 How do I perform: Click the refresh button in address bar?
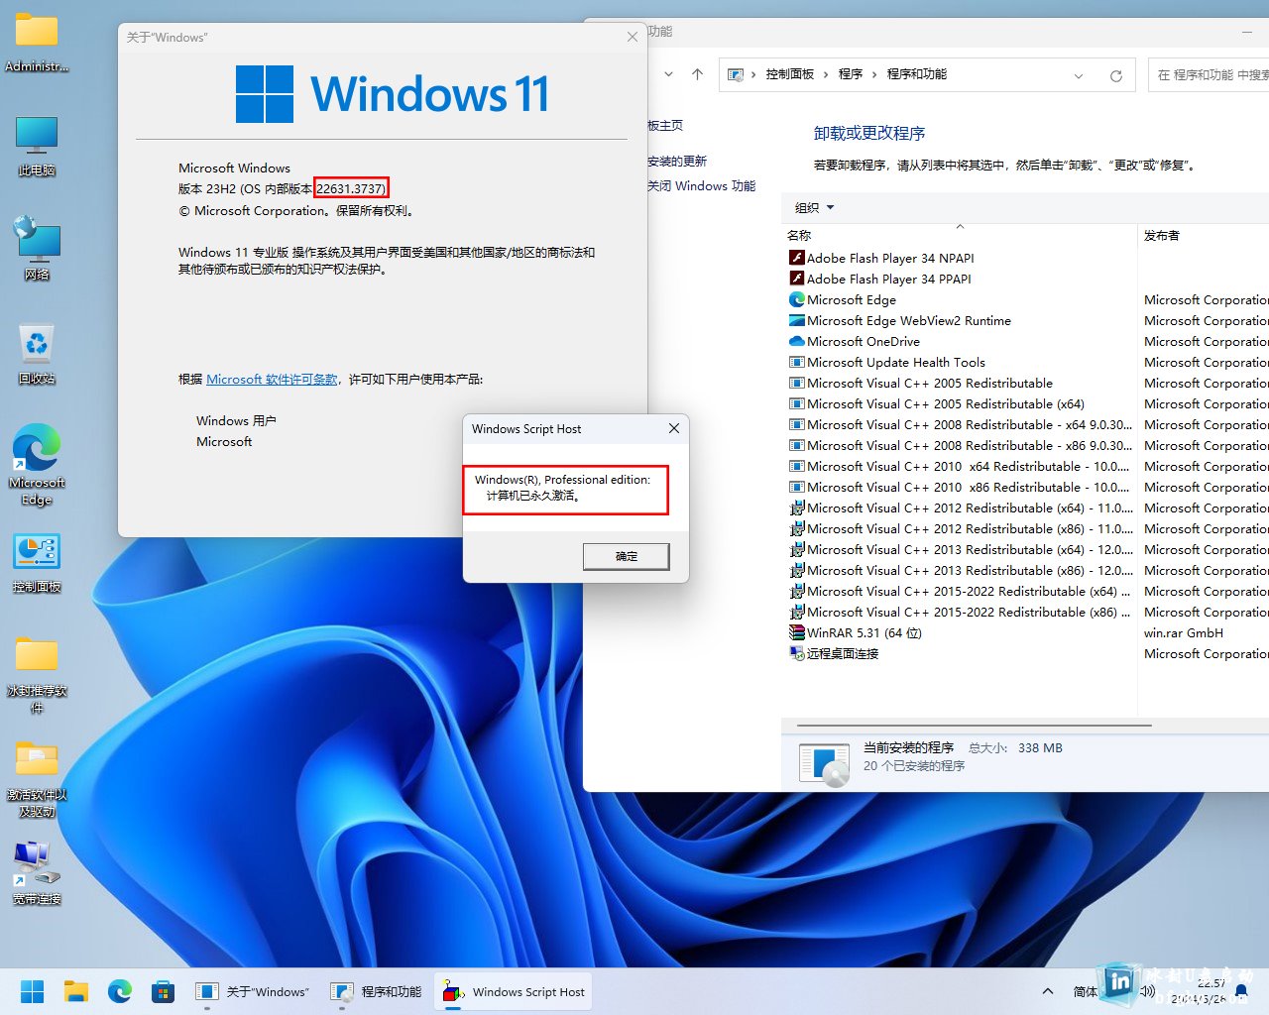pyautogui.click(x=1115, y=75)
